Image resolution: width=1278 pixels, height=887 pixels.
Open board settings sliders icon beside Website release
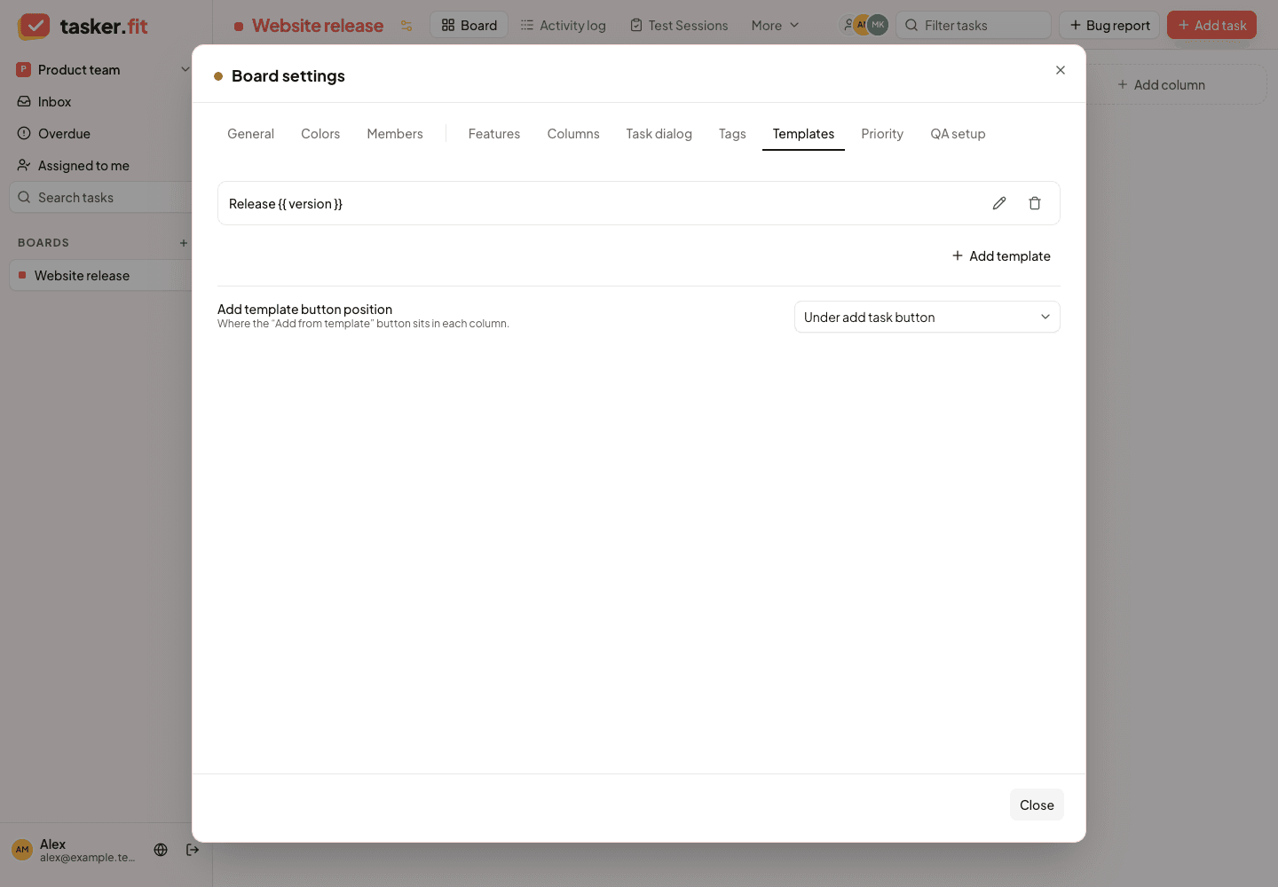[406, 26]
